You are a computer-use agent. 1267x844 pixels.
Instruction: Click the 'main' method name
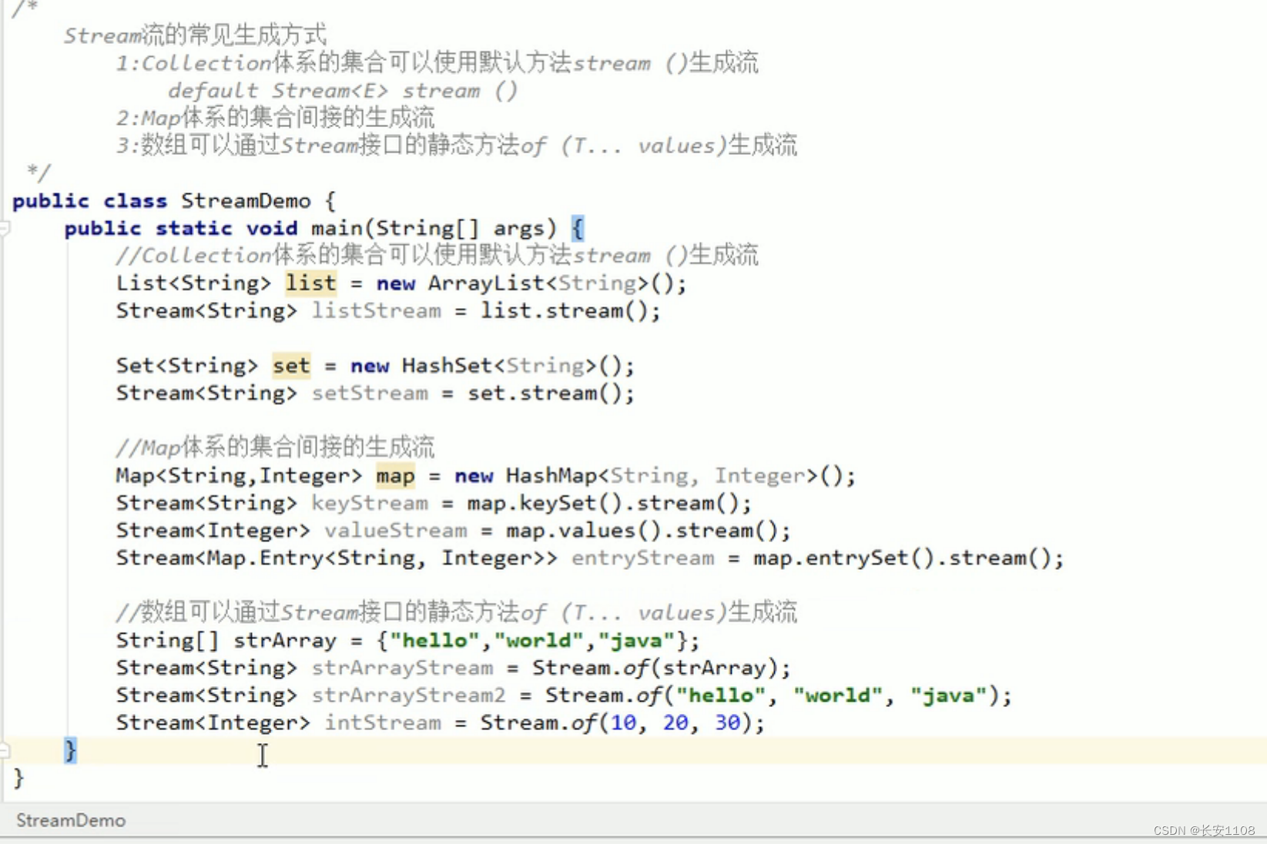[x=337, y=229]
